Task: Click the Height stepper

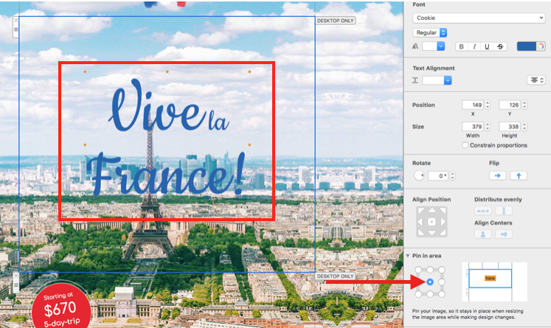Action: [x=524, y=127]
